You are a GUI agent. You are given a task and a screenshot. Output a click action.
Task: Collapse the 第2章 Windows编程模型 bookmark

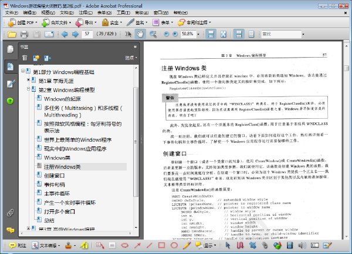click(28, 89)
